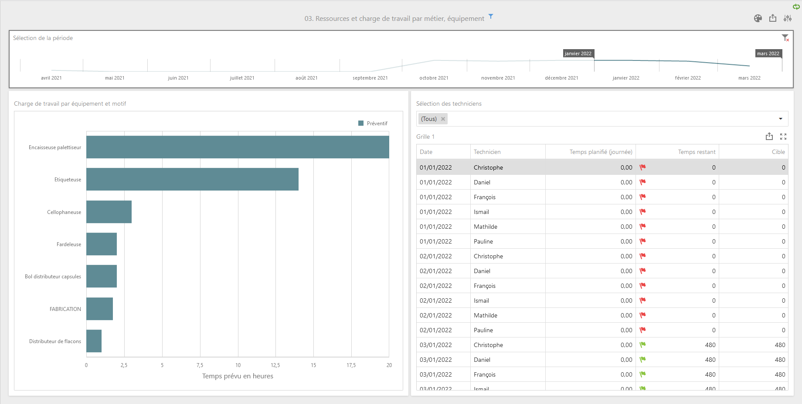Select the first row's Christophe cell
This screenshot has height=404, width=802.
coord(508,167)
